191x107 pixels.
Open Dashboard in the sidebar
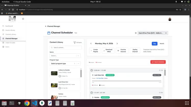[13, 26]
